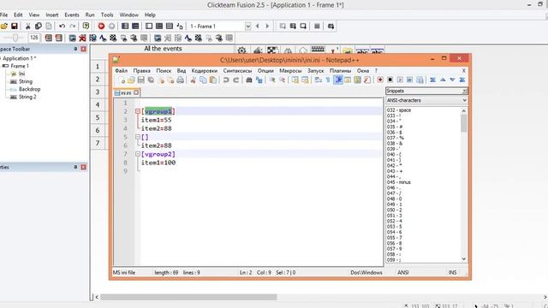
Task: Click Fusion event editor horizontal scrollbar
Action: (321, 297)
